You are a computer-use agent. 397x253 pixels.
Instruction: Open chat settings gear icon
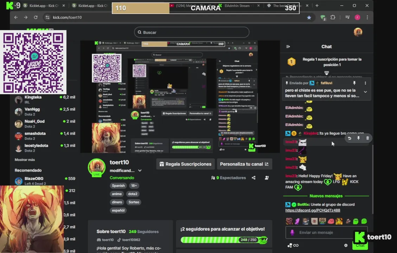346,245
